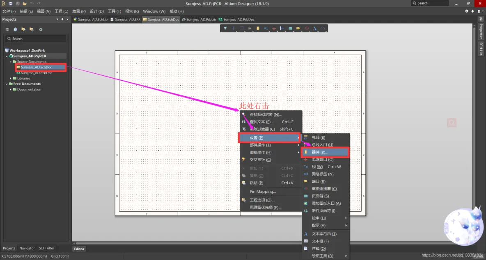This screenshot has height=260, width=486.
Task: Click the vertical scrollbar of the schematic editor
Action: (x=474, y=133)
